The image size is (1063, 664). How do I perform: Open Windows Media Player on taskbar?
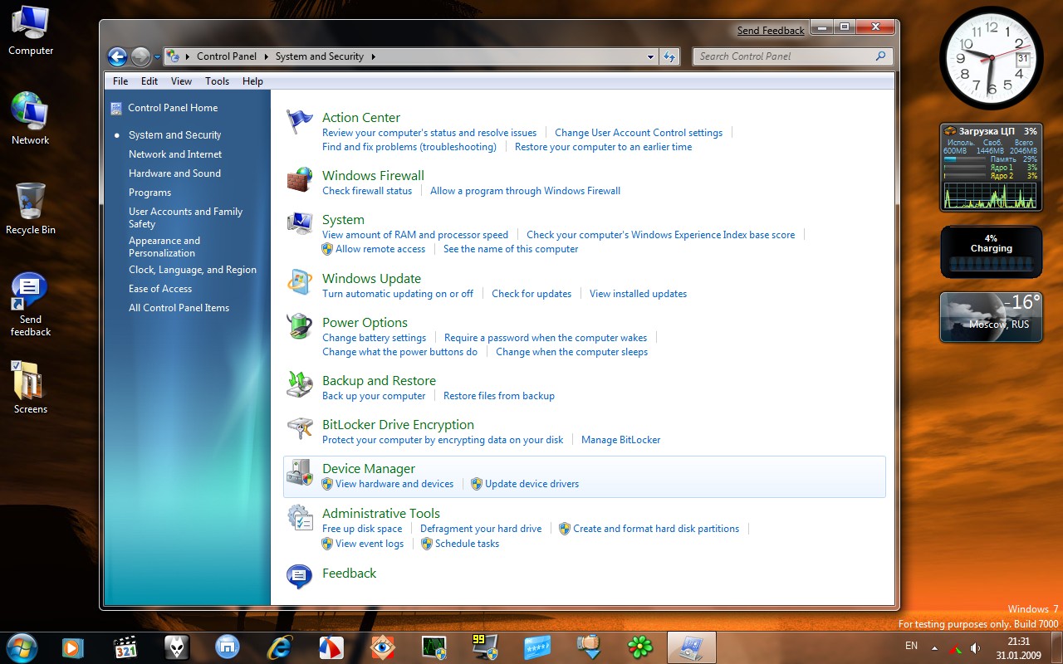[73, 647]
